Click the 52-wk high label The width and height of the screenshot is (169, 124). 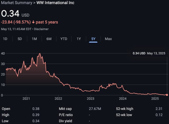click(125, 109)
